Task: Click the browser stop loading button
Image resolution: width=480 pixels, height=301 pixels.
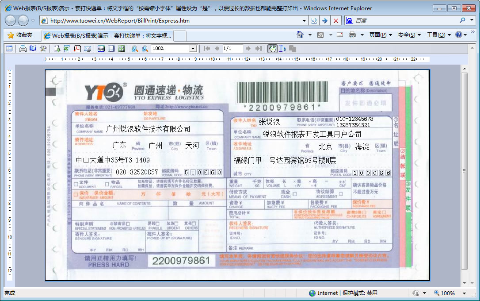Action: [336, 21]
